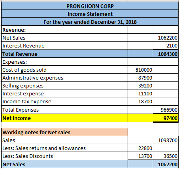Select the PRONGHORN CORP title cell
The image size is (179, 169).
[x=90, y=6]
